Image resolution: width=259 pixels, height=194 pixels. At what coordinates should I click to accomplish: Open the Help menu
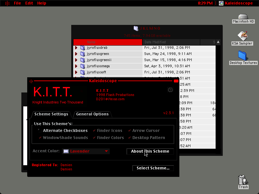[42, 3]
